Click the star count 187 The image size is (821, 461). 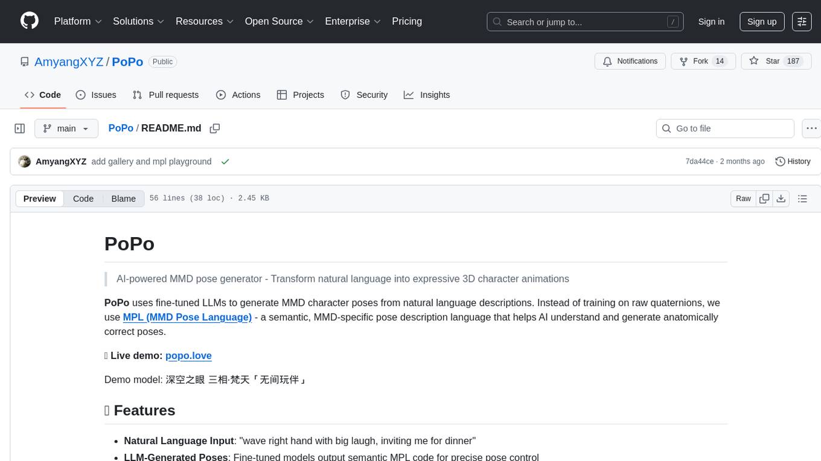coord(793,62)
